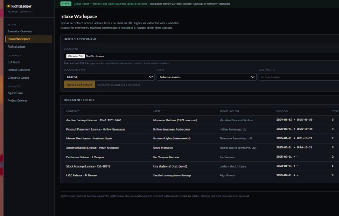Click the Intake Workspace page heading
Image resolution: width=339 pixels, height=216 pixels.
[x=79, y=16]
